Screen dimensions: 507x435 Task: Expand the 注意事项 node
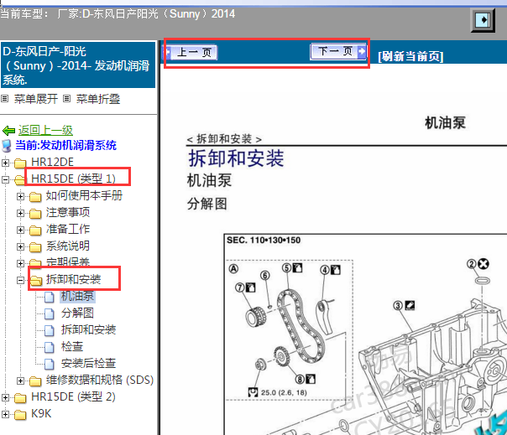[20, 213]
